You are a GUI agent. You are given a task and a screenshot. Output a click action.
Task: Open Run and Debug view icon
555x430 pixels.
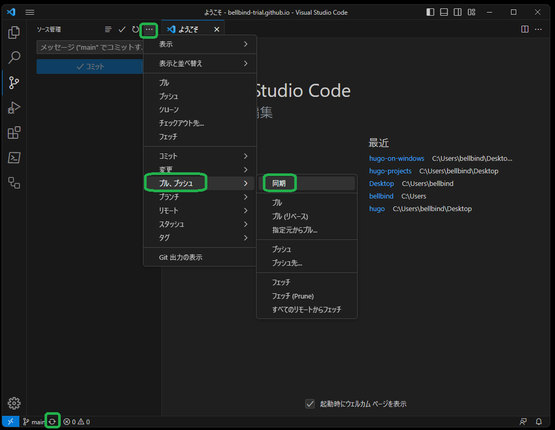(x=14, y=108)
